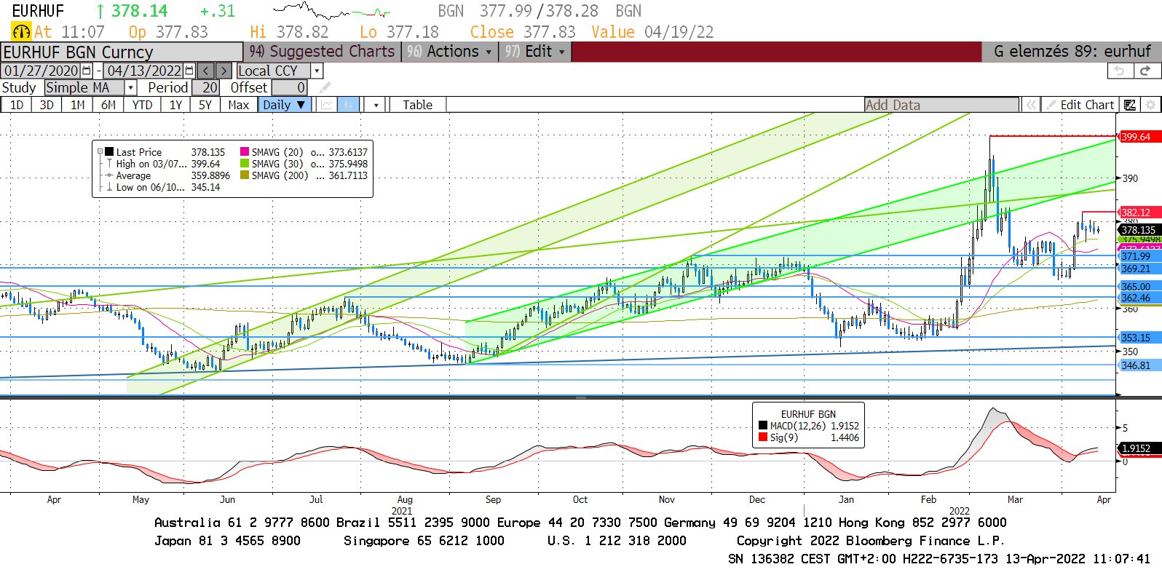Click the G elemzés 89: eurhuf title

1072,52
